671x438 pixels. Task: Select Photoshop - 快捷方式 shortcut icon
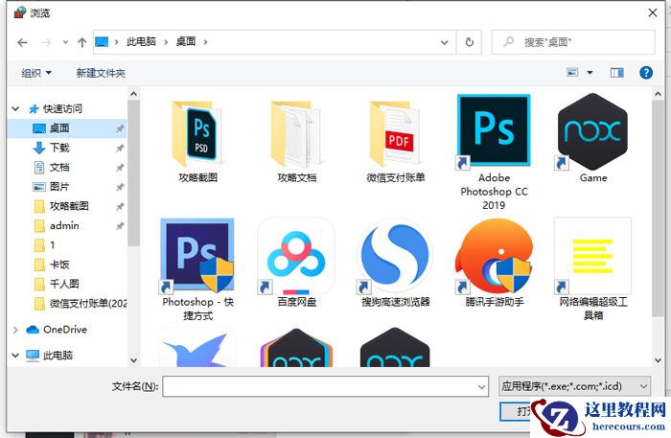(x=197, y=256)
